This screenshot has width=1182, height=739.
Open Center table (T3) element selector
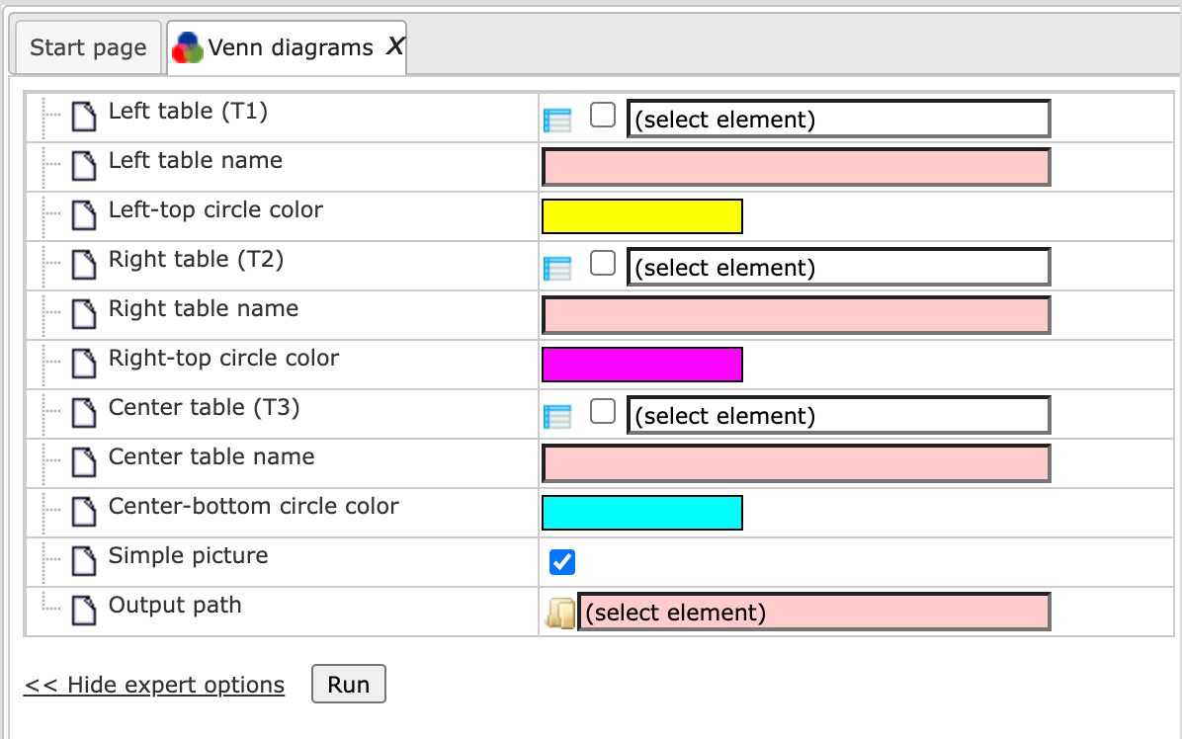coord(838,416)
